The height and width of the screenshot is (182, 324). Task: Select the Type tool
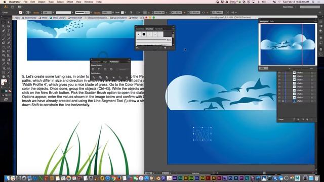tap(9, 30)
